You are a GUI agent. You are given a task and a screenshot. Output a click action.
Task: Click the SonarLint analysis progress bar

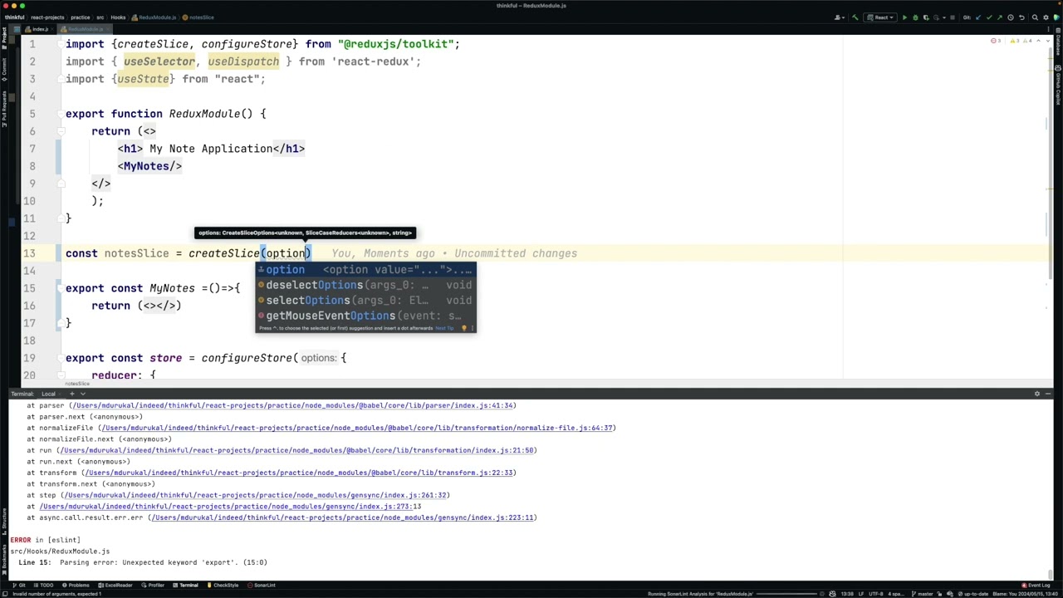click(x=786, y=594)
